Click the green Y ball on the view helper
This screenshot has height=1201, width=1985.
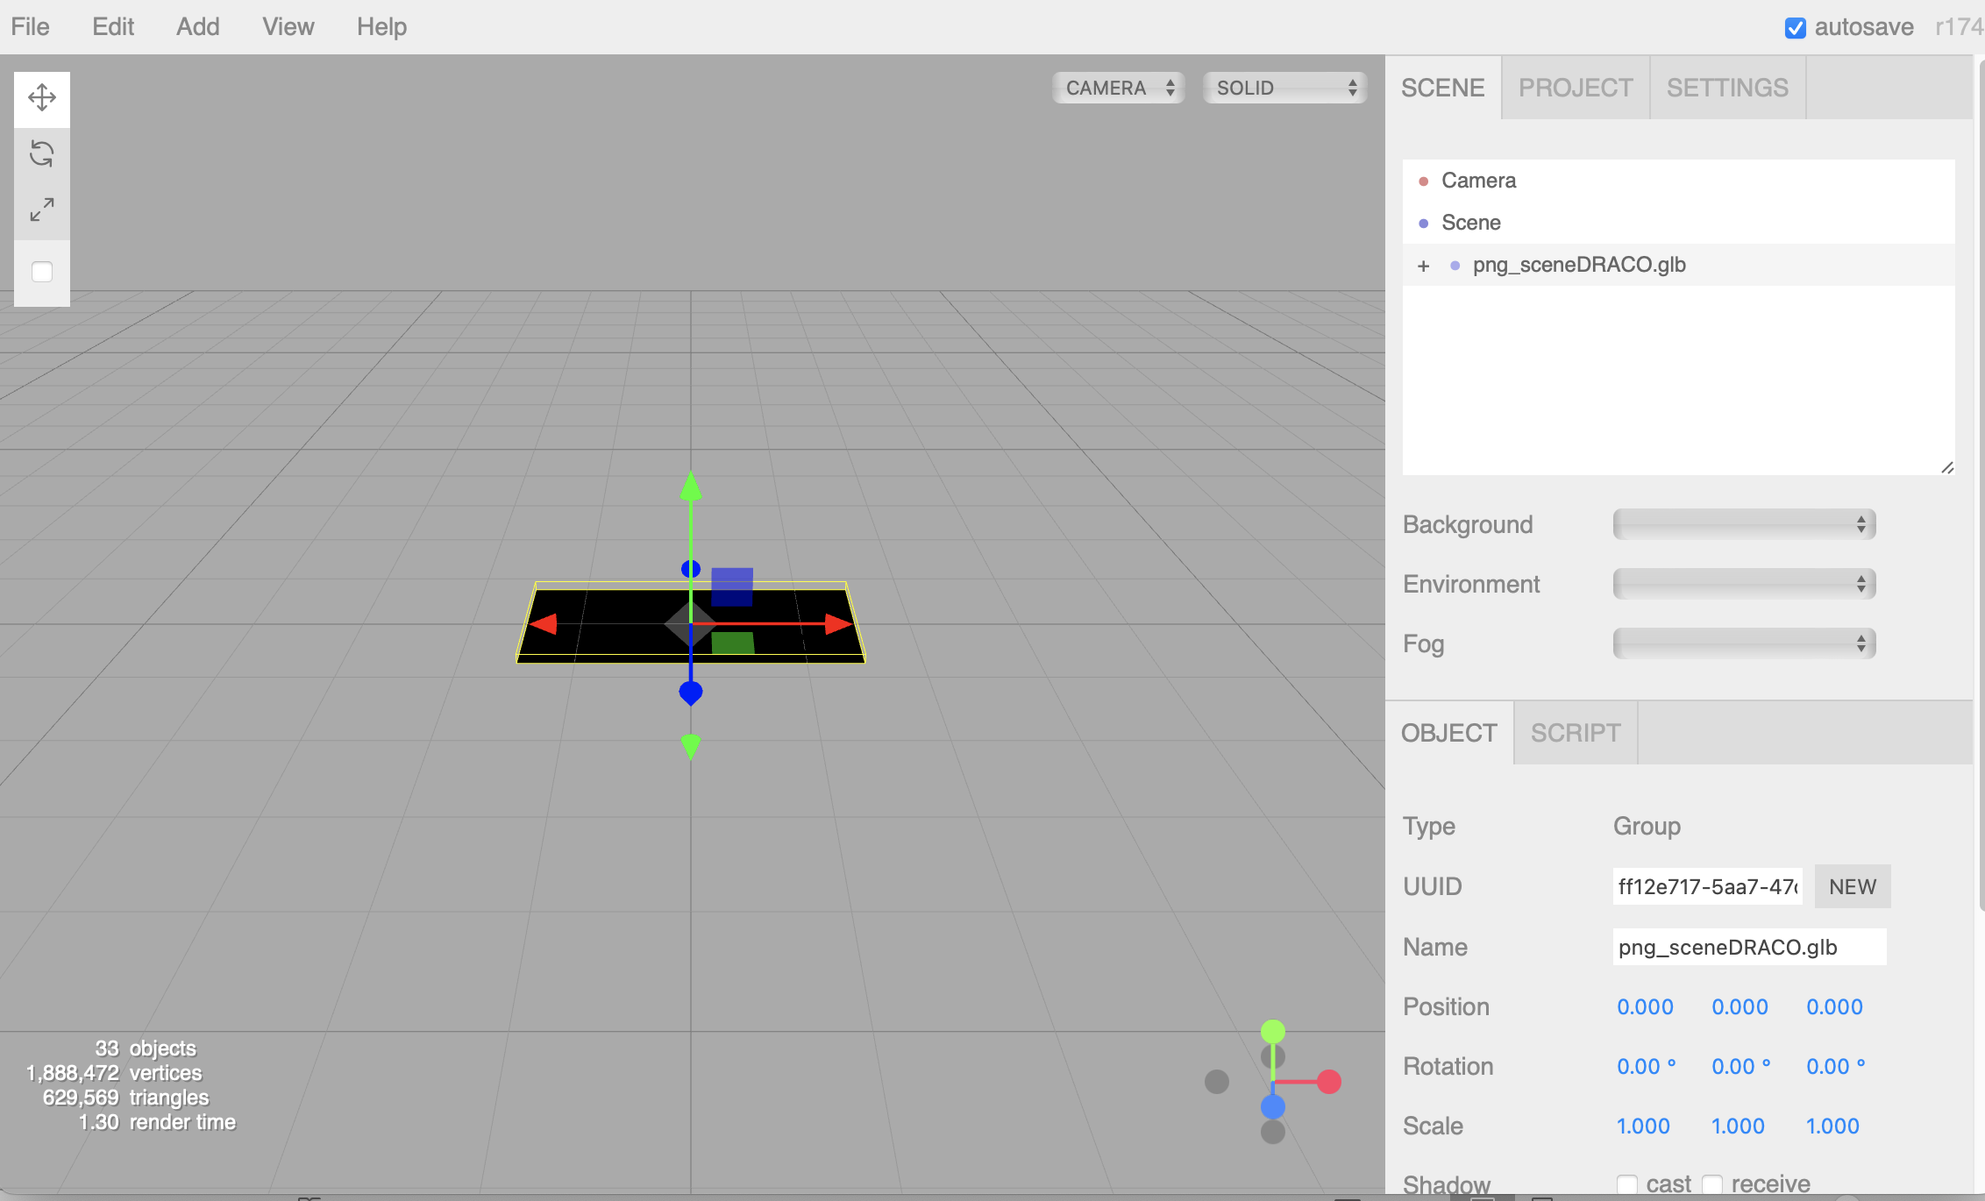click(1273, 1032)
